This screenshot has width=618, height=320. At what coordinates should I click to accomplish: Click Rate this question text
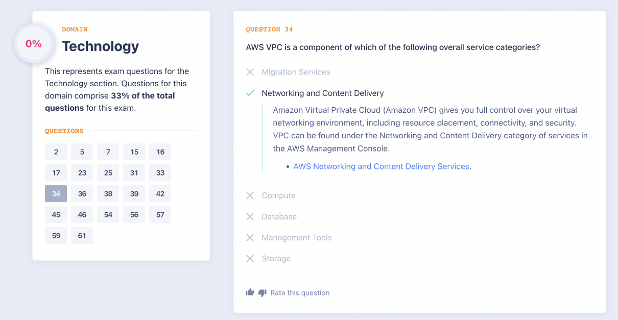click(300, 293)
